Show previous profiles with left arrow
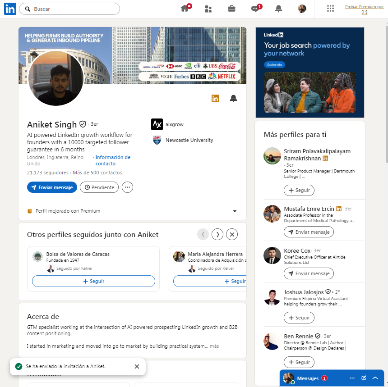Viewport: 388px width, 387px height. coord(203,234)
